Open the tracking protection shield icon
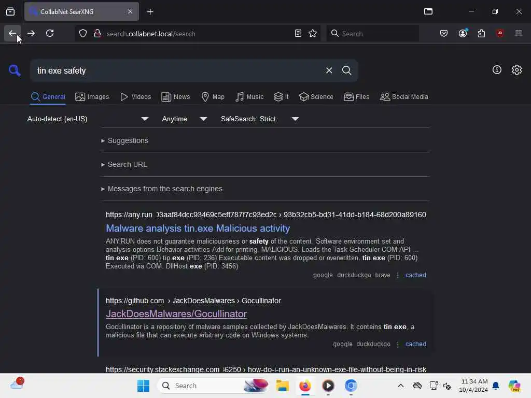The height and width of the screenshot is (398, 531). [83, 34]
